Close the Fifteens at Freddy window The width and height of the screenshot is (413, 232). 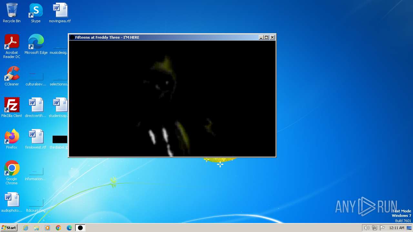pyautogui.click(x=272, y=37)
